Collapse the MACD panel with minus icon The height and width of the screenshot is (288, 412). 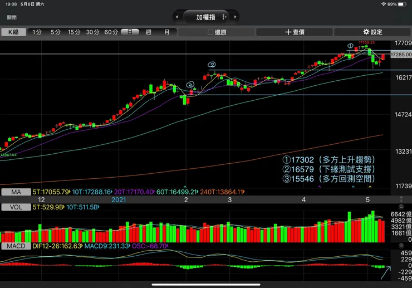tap(401, 246)
